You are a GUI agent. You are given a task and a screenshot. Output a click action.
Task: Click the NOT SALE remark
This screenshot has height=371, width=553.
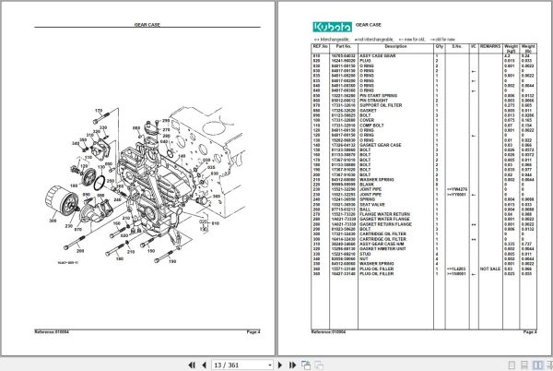coord(490,269)
